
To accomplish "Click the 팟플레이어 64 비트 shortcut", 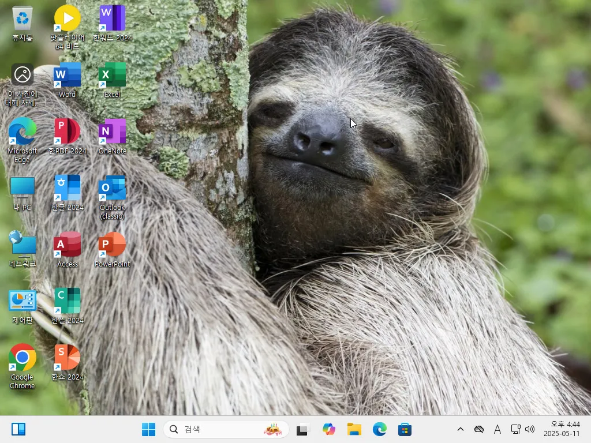I will (68, 19).
